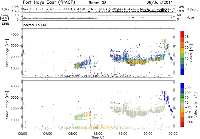200x139 pixels.
Task: Pick the gray segment of the velocity colorbar
Action: tap(182, 105)
